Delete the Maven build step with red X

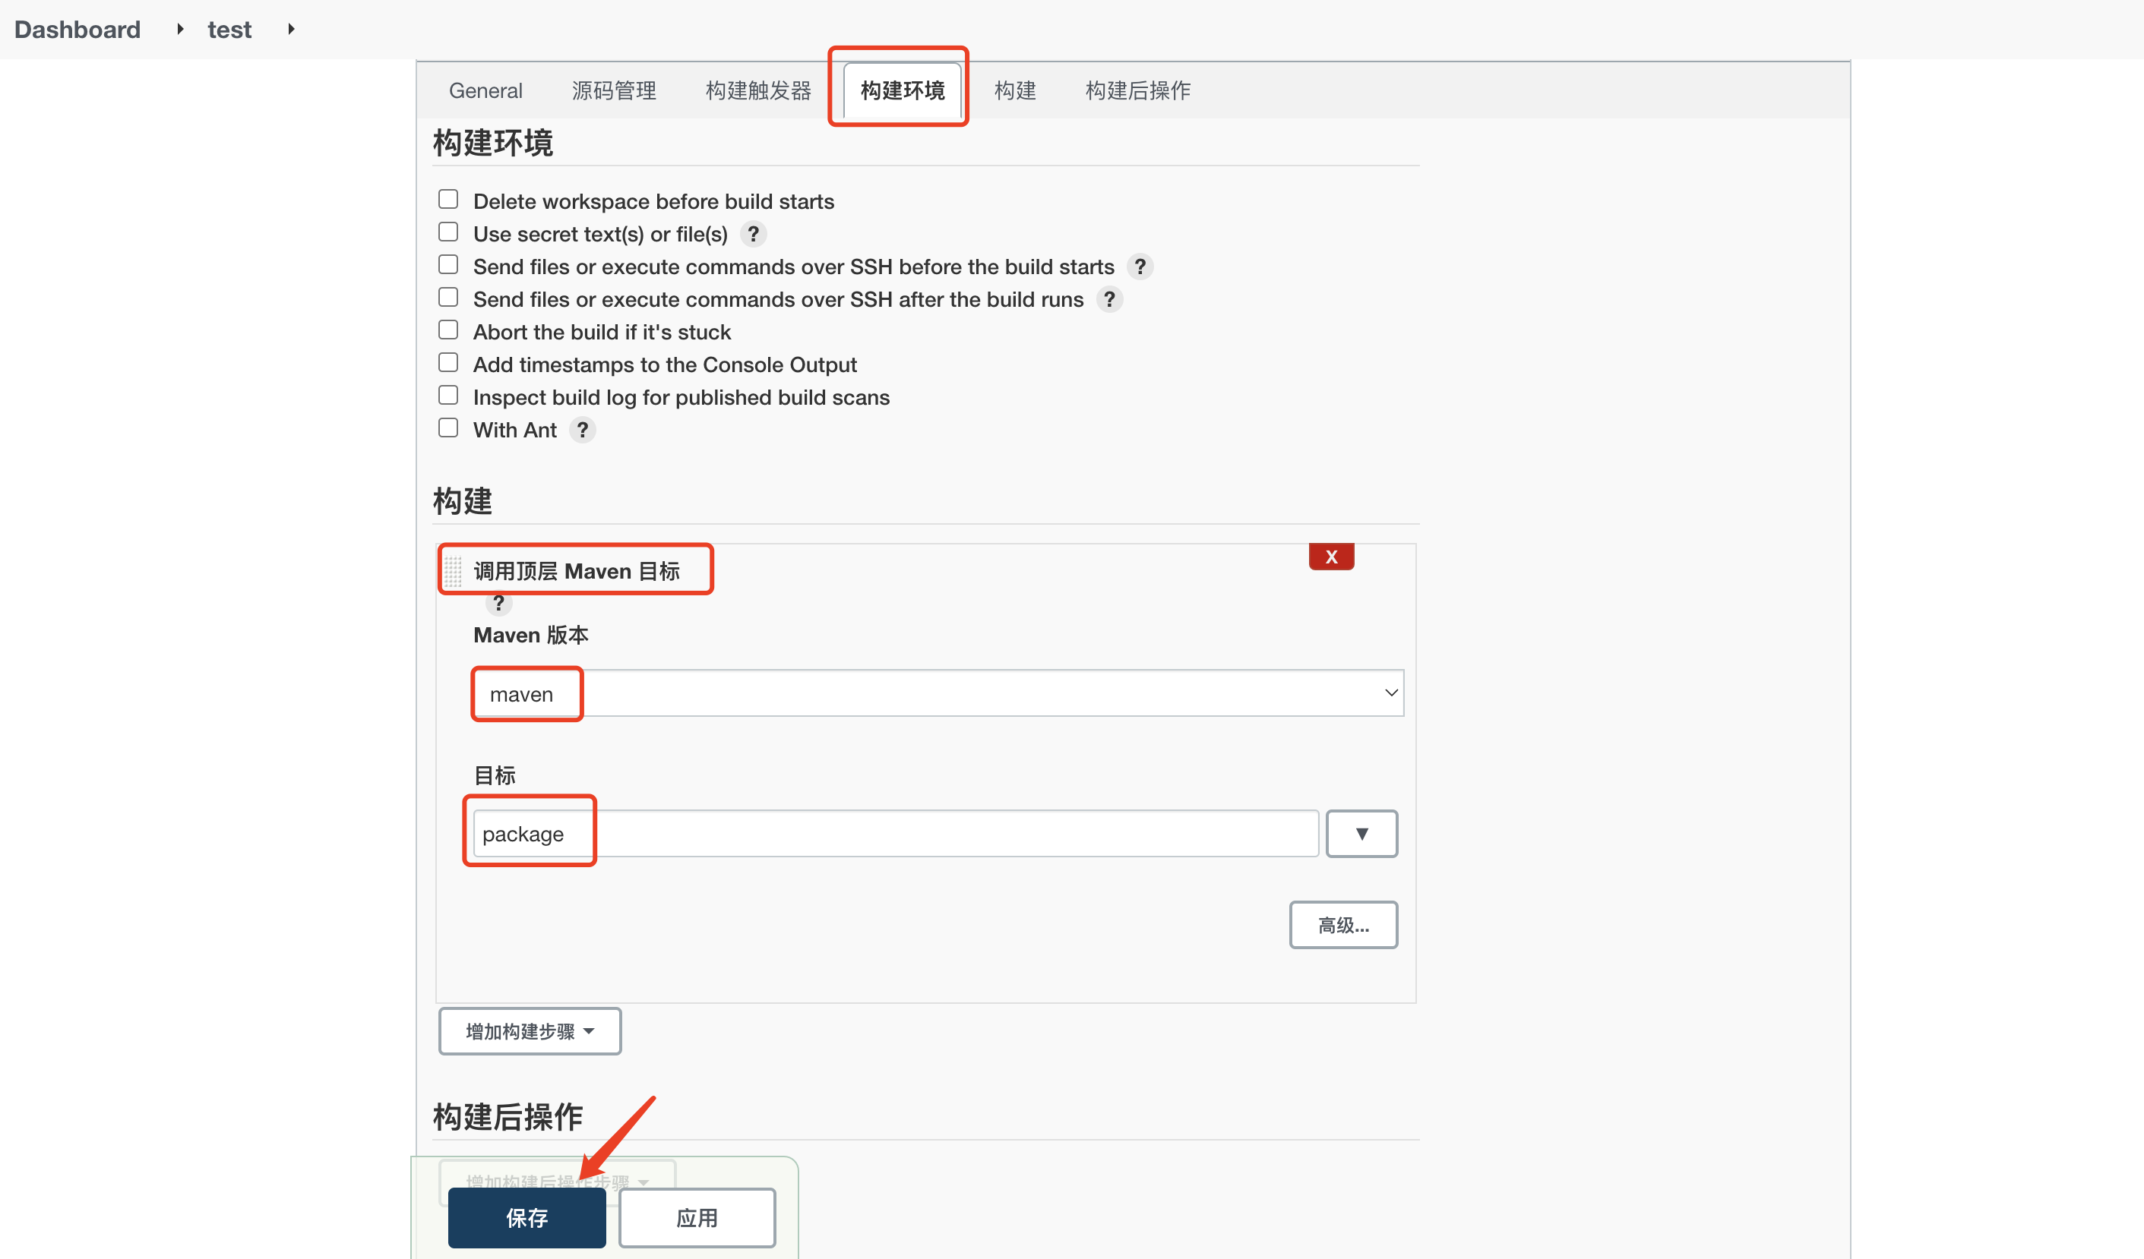point(1332,557)
